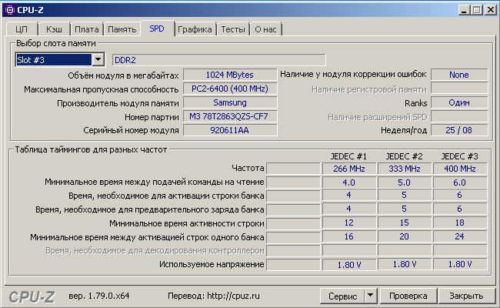
Task: Select the SPD tab
Action: point(157,28)
